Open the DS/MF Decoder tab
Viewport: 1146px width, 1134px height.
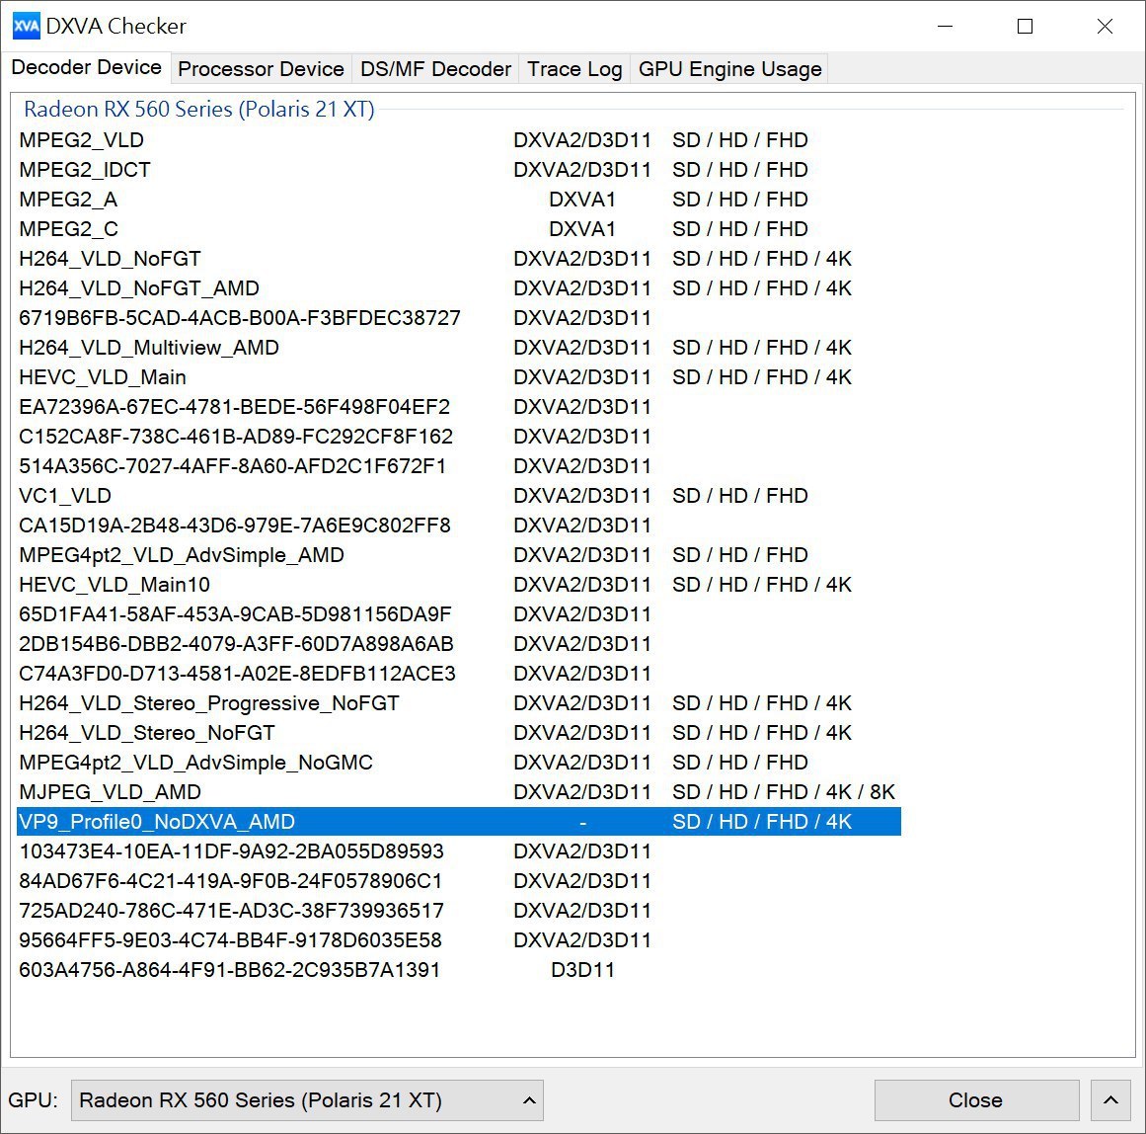(435, 69)
